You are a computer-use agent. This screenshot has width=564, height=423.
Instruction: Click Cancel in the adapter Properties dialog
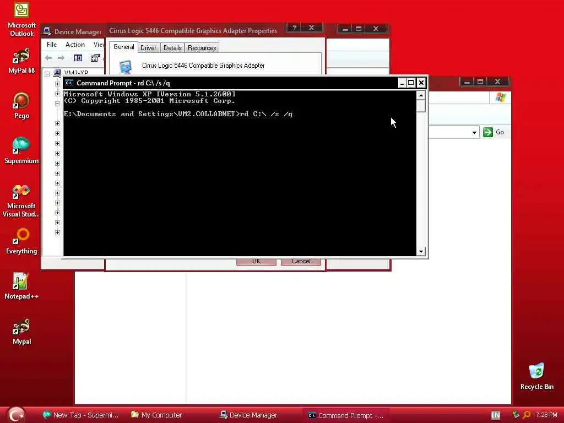[x=301, y=262]
